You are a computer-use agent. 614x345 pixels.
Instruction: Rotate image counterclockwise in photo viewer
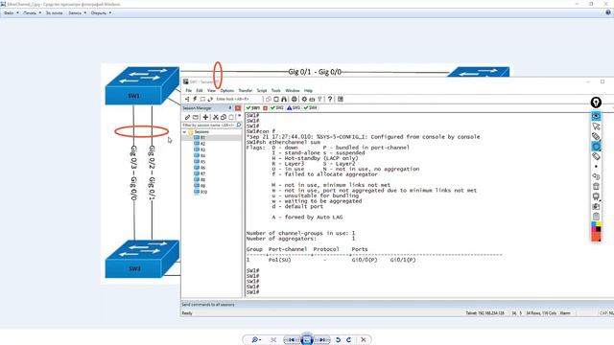tap(338, 339)
